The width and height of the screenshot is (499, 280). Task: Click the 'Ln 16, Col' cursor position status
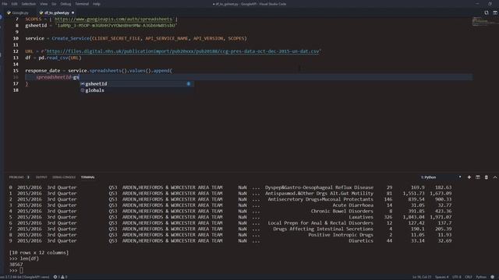point(422,277)
